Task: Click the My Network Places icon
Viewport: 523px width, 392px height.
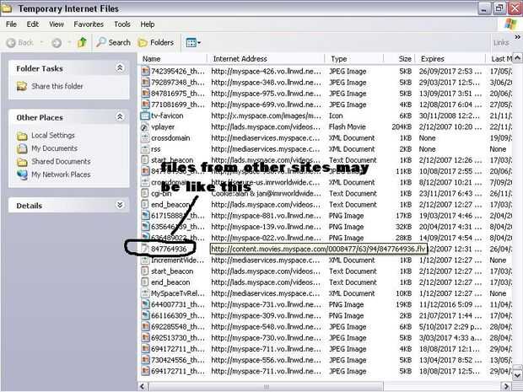Action: click(22, 175)
